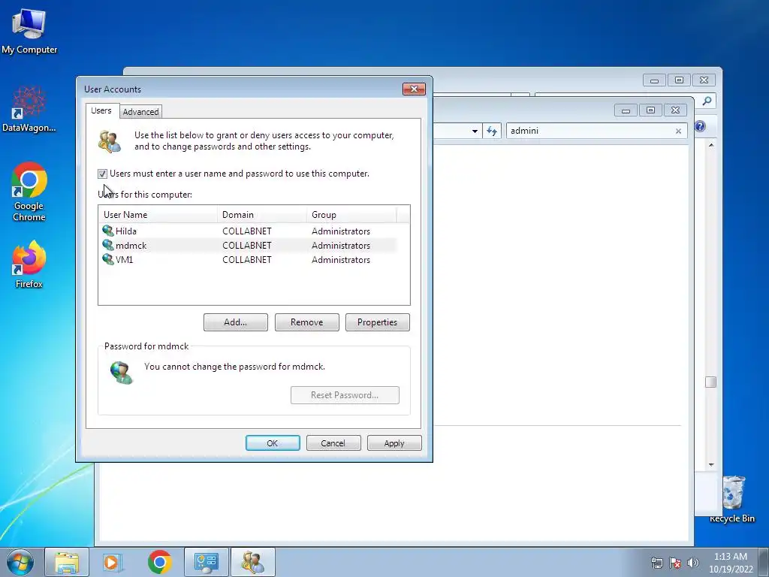The image size is (769, 577).
Task: Select the Control Panel taskbar button
Action: [x=206, y=562]
